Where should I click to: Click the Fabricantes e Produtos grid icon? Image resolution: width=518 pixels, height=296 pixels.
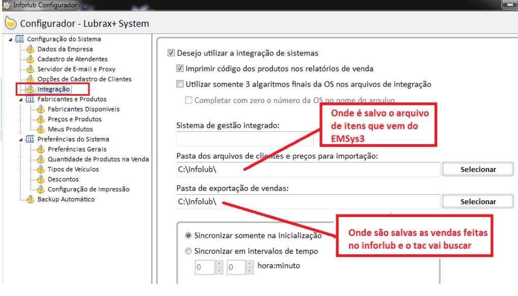pyautogui.click(x=30, y=99)
